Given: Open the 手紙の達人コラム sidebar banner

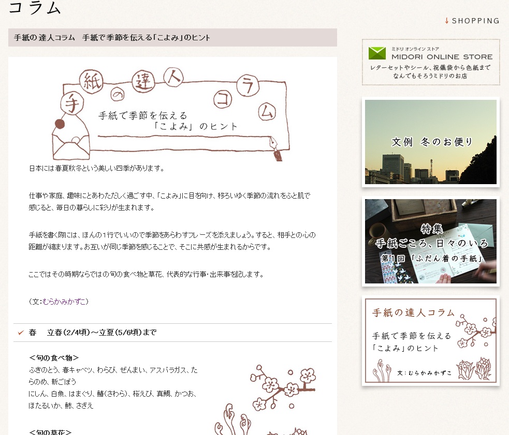Looking at the screenshot, I should [431, 340].
